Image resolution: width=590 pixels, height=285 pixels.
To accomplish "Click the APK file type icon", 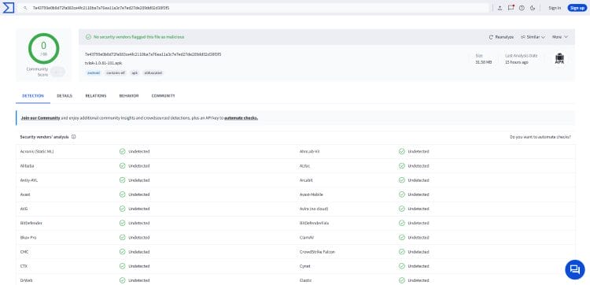I will pos(559,59).
